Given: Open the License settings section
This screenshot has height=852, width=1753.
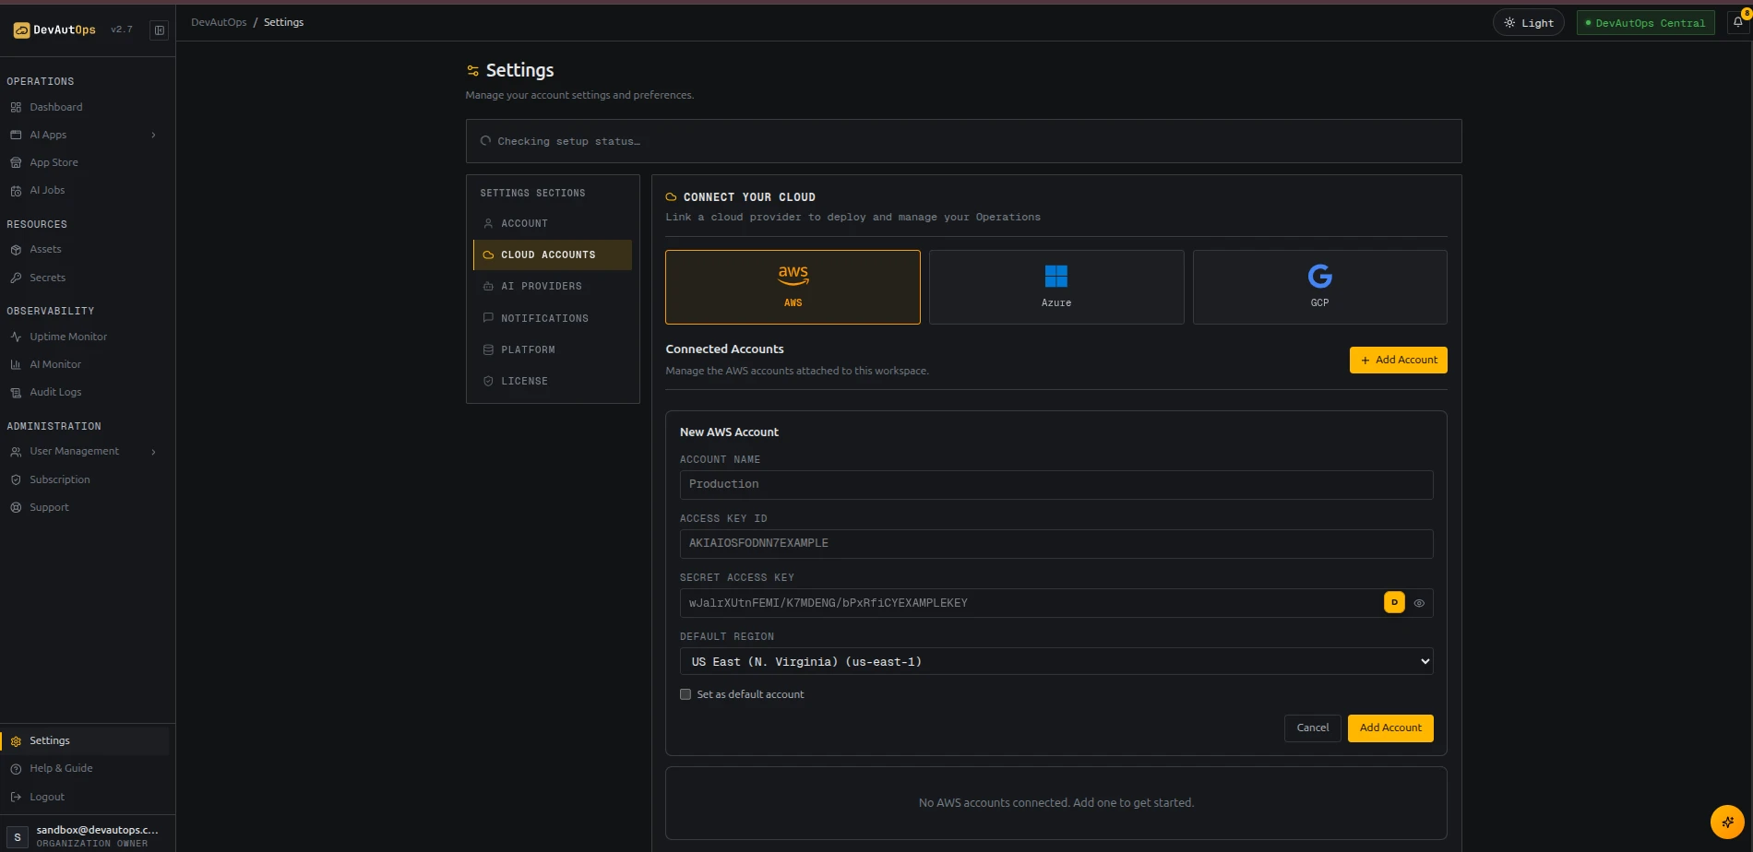Looking at the screenshot, I should (553, 381).
